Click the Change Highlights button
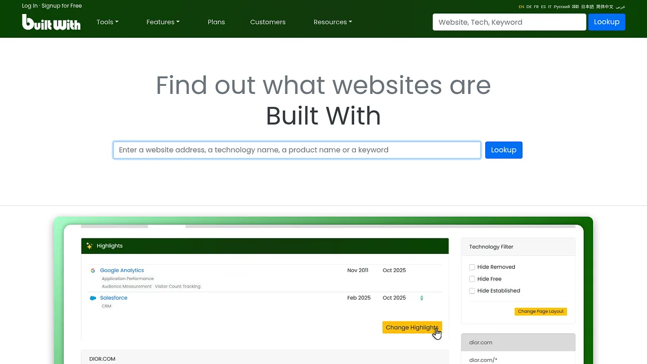This screenshot has width=647, height=364. pos(412,327)
